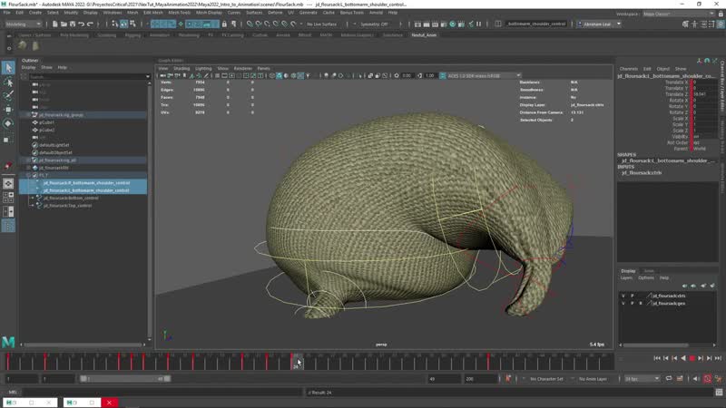Activate the Rotate tool in toolbox
Viewport: 726px width, 408px height.
pyautogui.click(x=8, y=123)
